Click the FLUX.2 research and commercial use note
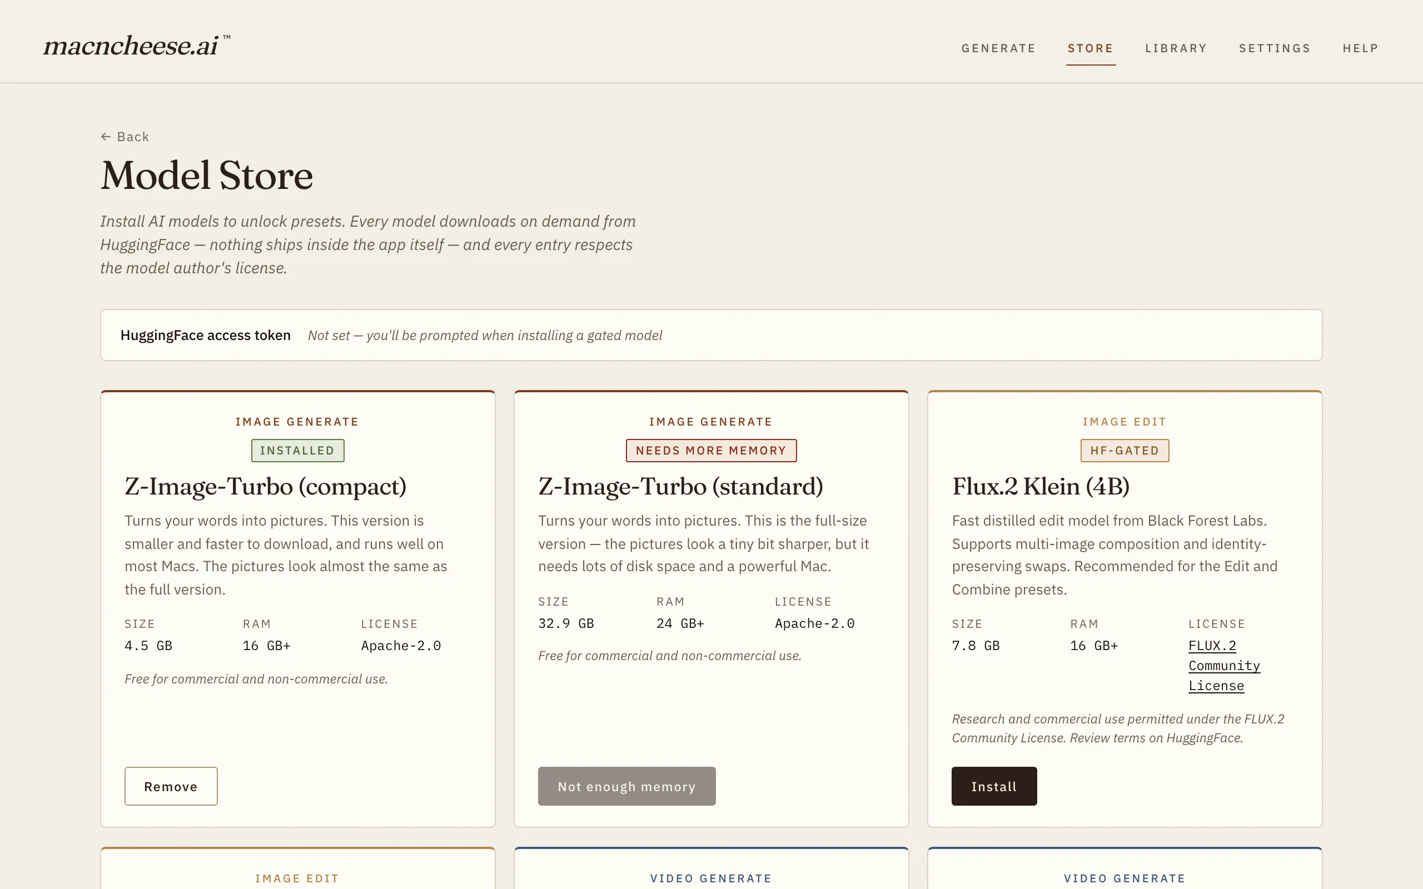This screenshot has width=1423, height=889. point(1118,728)
